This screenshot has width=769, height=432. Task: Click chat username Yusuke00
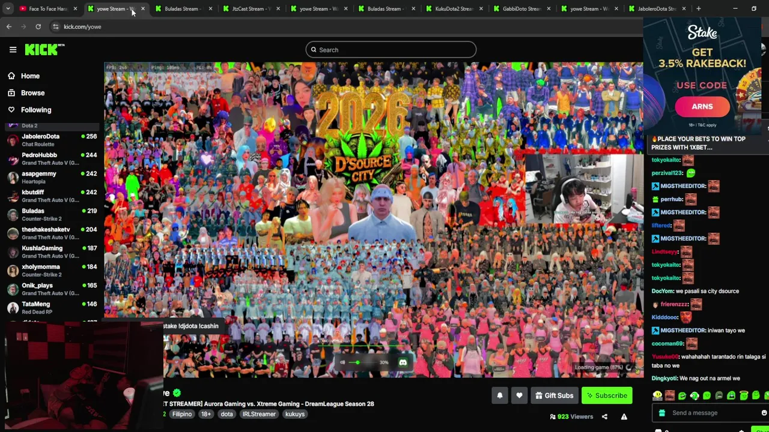665,357
